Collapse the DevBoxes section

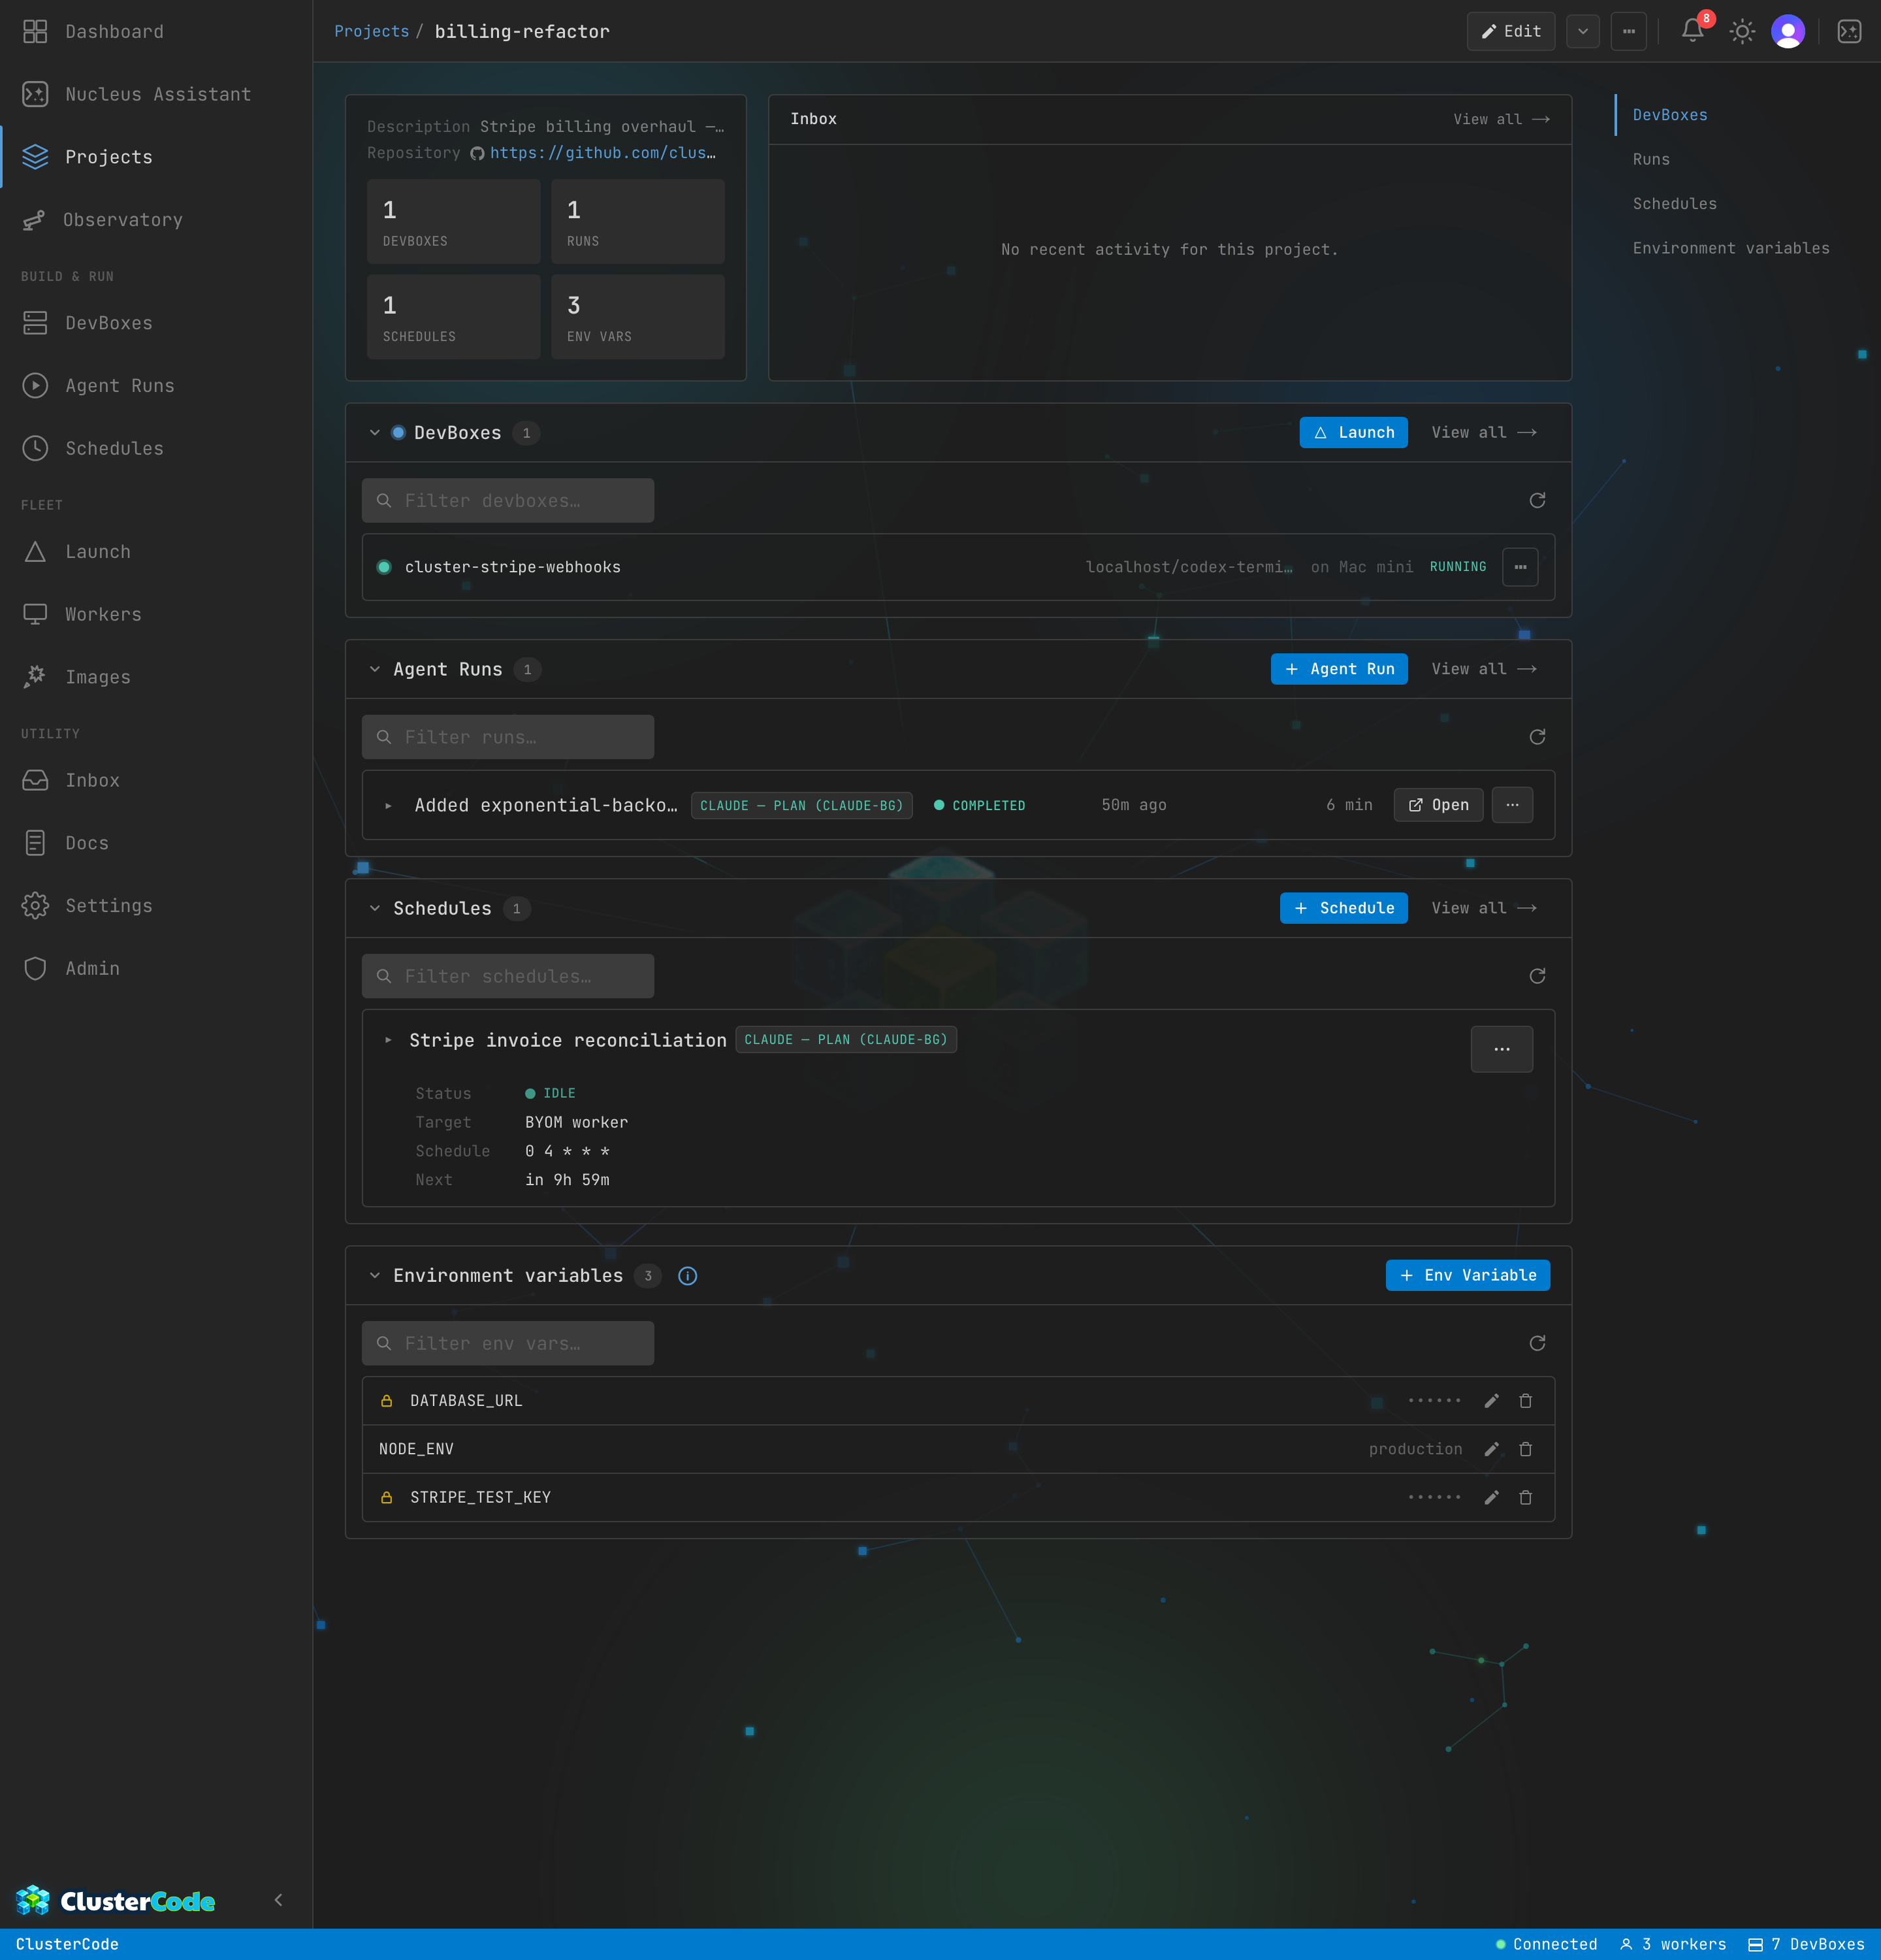(x=375, y=433)
